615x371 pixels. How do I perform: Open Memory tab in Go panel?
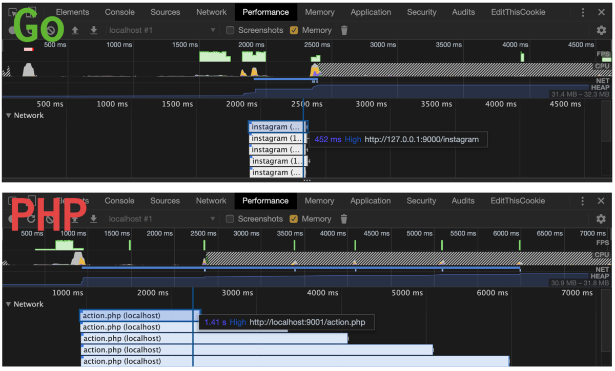coord(319,12)
